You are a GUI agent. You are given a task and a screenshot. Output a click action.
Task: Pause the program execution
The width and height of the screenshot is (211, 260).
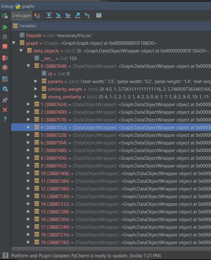coord(5,37)
